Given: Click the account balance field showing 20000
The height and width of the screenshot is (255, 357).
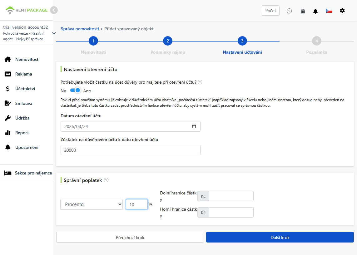Looking at the screenshot, I should tap(131, 150).
